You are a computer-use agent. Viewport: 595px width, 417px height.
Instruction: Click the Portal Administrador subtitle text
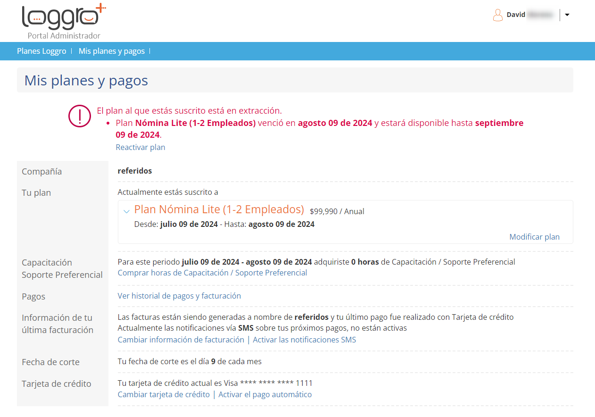(64, 36)
